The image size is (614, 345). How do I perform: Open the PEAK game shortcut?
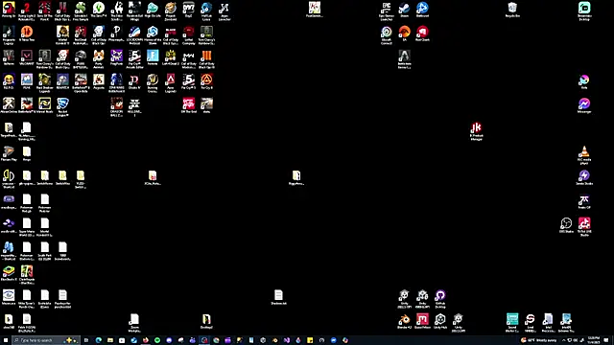[x=27, y=81]
